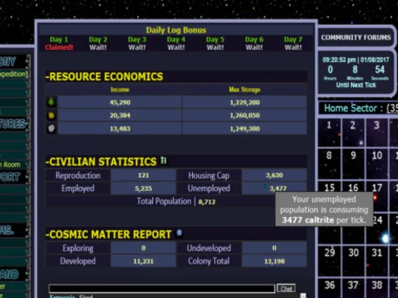The width and height of the screenshot is (398, 298).
Task: Open the Expedition item in left sidebar
Action: tap(13, 74)
